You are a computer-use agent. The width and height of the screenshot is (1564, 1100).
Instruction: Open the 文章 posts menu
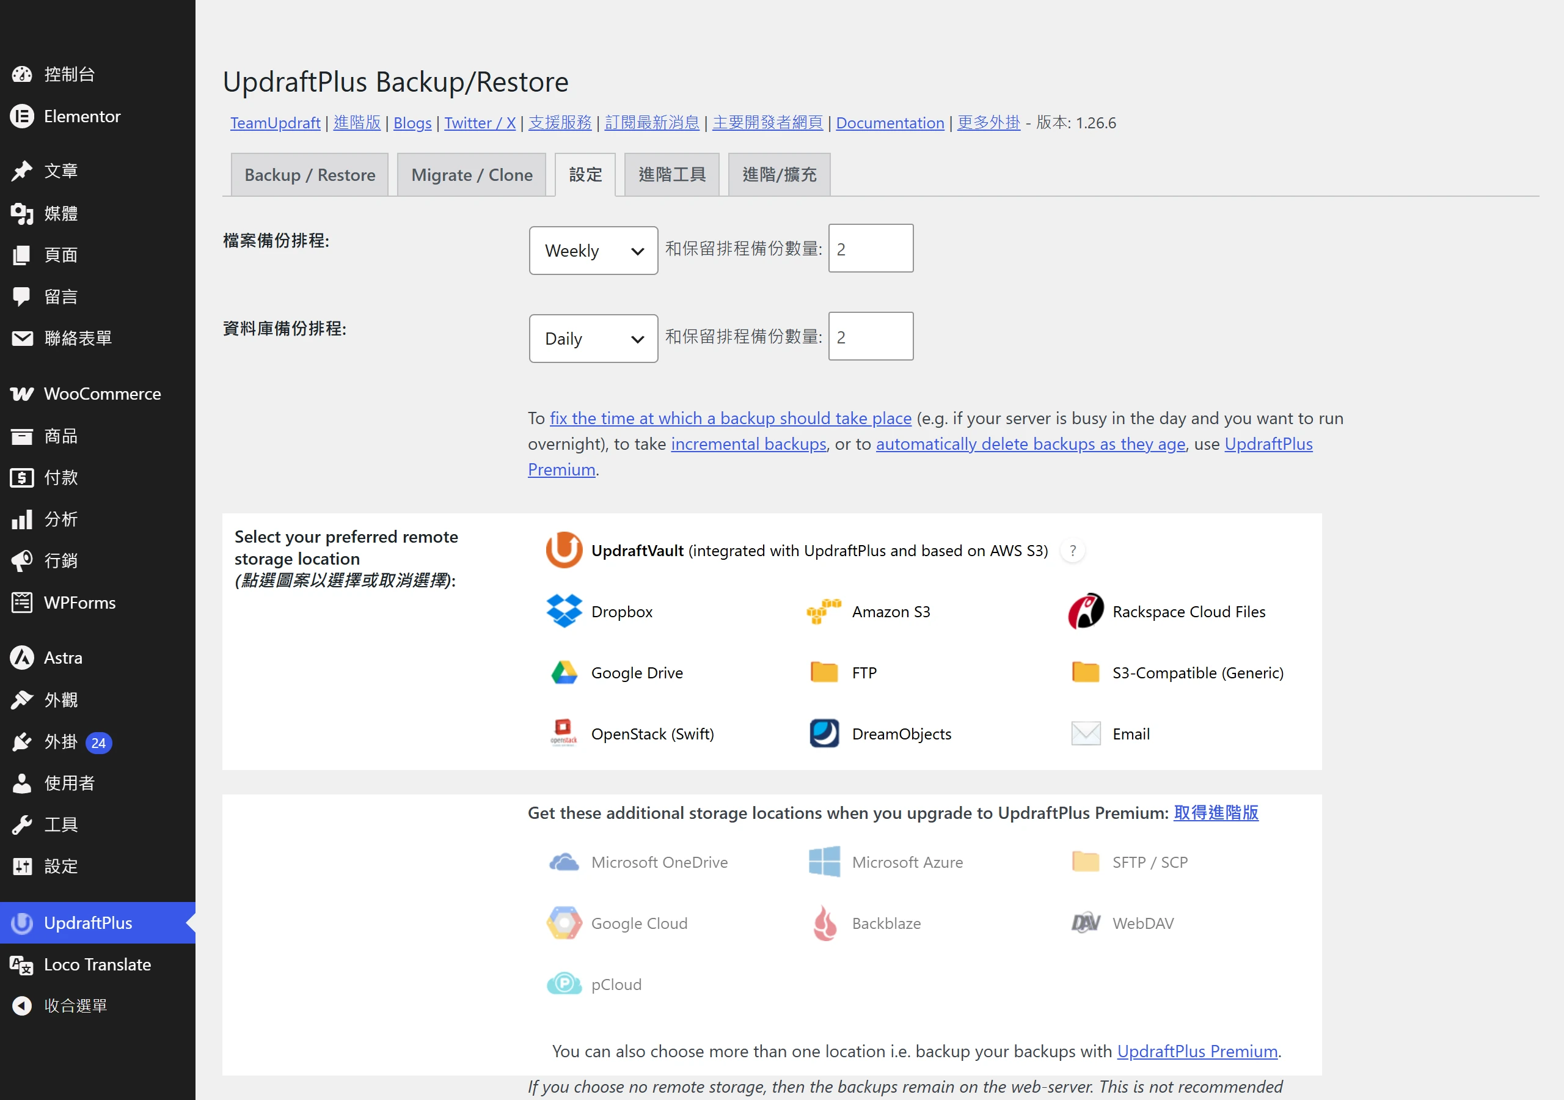tap(97, 171)
